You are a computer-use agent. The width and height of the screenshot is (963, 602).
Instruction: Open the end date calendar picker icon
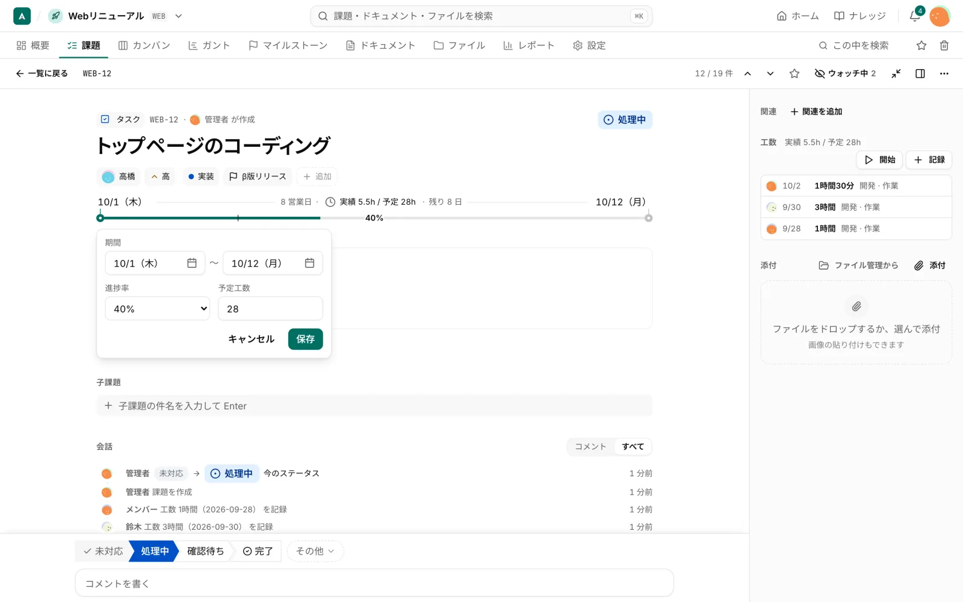(x=310, y=263)
